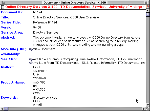Click the product name ud
The height and width of the screenshot is (111, 150).
pos(35,86)
